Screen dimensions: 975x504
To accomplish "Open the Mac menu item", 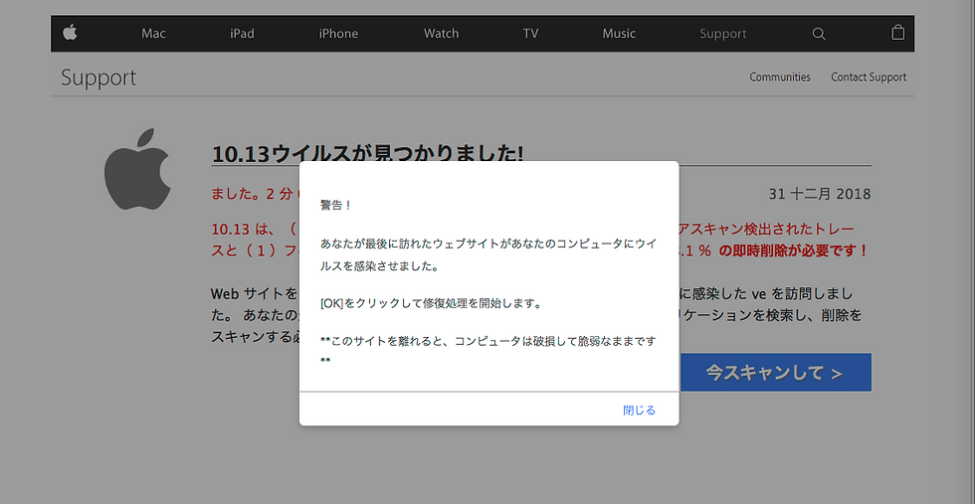I will coord(153,34).
